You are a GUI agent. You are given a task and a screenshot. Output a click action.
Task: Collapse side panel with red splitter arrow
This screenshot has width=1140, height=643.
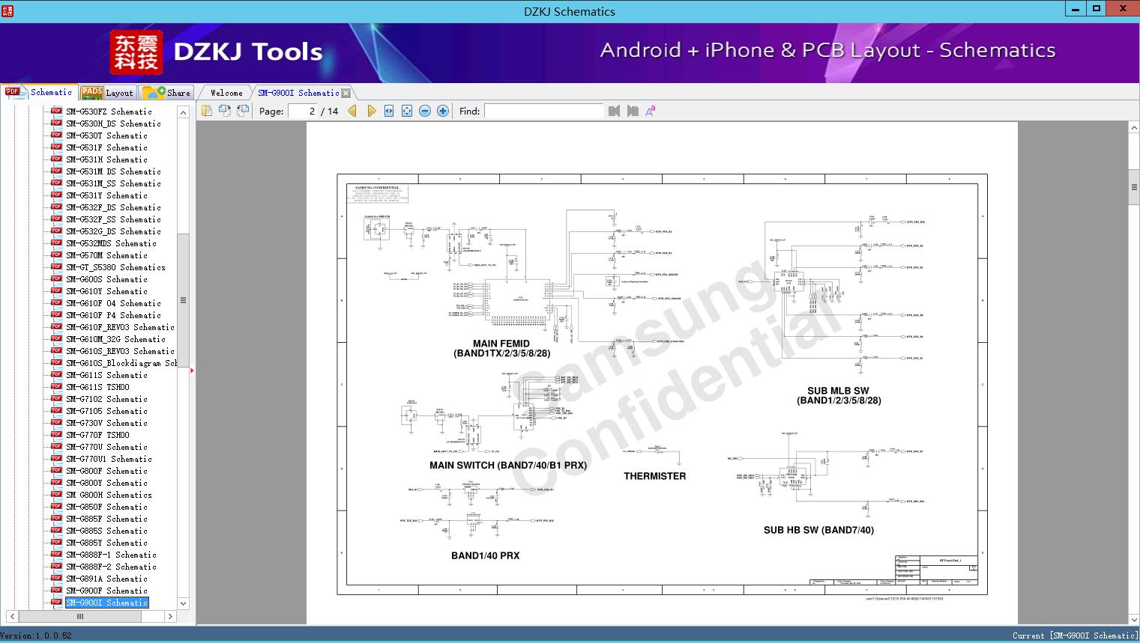[193, 370]
